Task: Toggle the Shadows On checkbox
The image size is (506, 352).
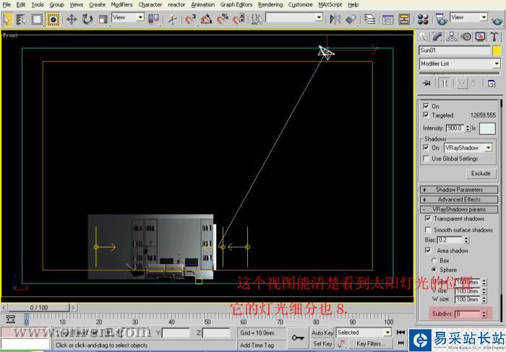Action: point(426,147)
